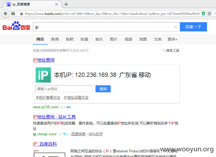
Task: Click the clapperboard icon beside back button
Action: click(x=13, y=14)
